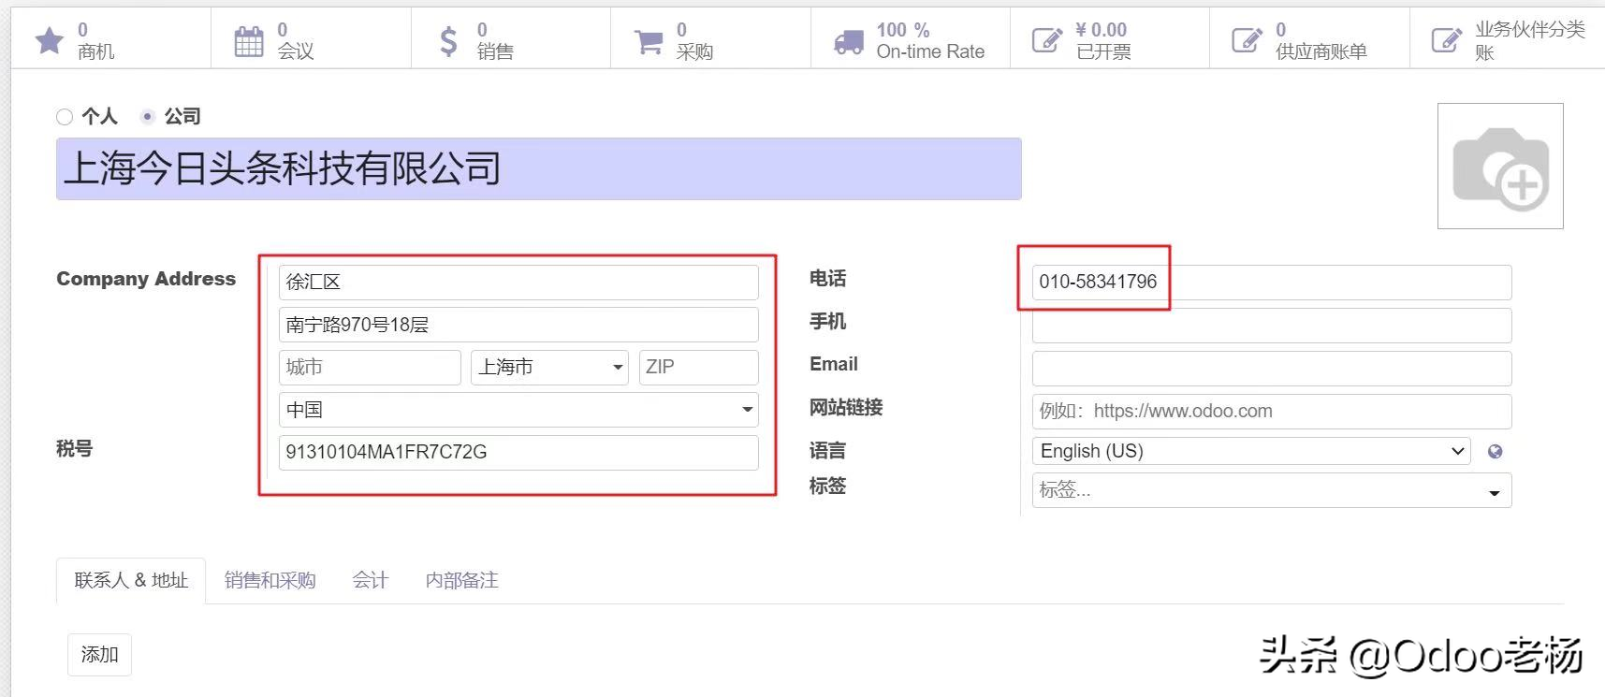
Task: Click the 电话 field with 010-58341796
Action: tap(1272, 282)
